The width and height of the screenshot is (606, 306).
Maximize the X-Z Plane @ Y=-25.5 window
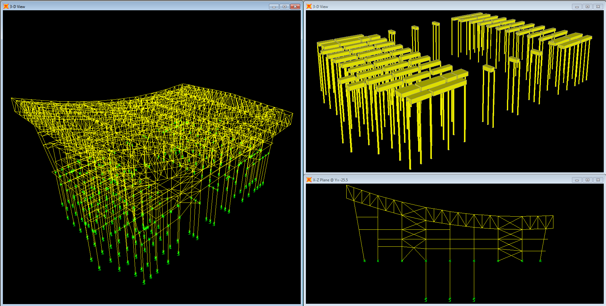(x=587, y=180)
